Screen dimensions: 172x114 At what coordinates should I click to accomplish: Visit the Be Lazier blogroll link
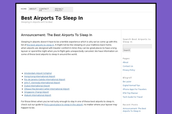coord(127,81)
